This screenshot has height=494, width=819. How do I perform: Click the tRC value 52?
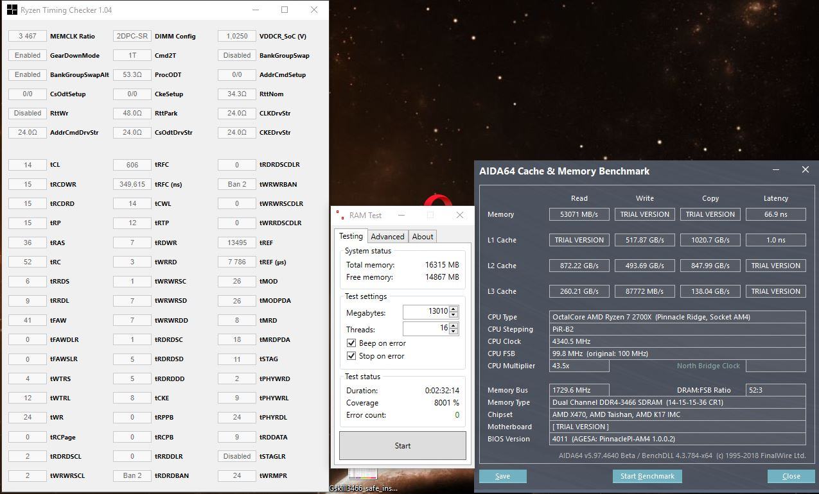pyautogui.click(x=28, y=262)
